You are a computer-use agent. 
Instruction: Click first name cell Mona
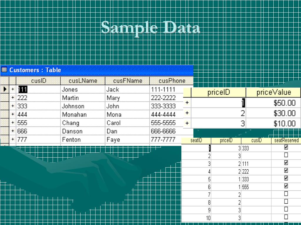pyautogui.click(x=128, y=114)
